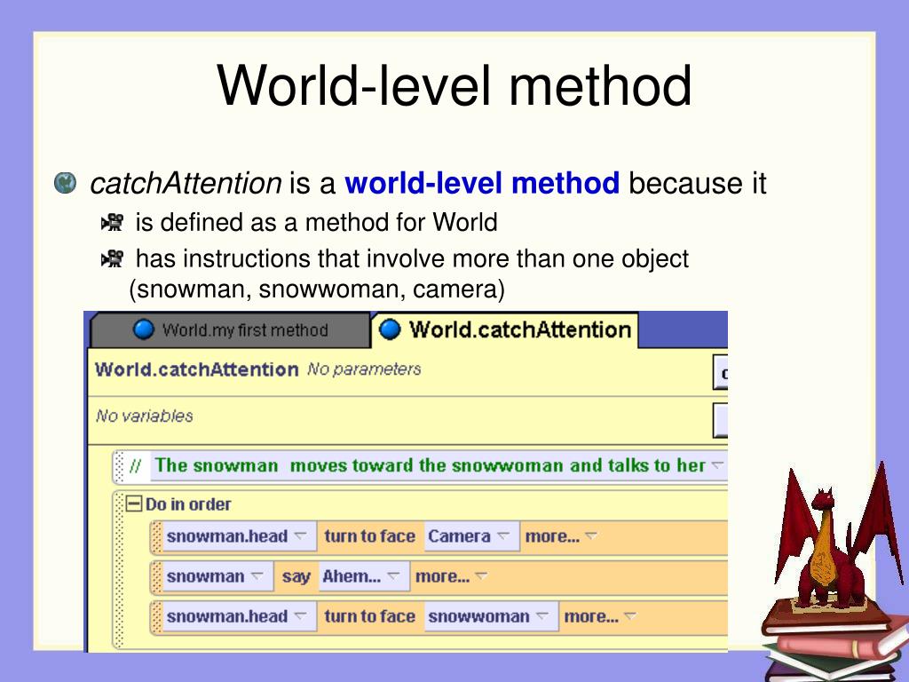
Task: Click camera bullet beside 'has instructions that involve'
Action: point(113,259)
